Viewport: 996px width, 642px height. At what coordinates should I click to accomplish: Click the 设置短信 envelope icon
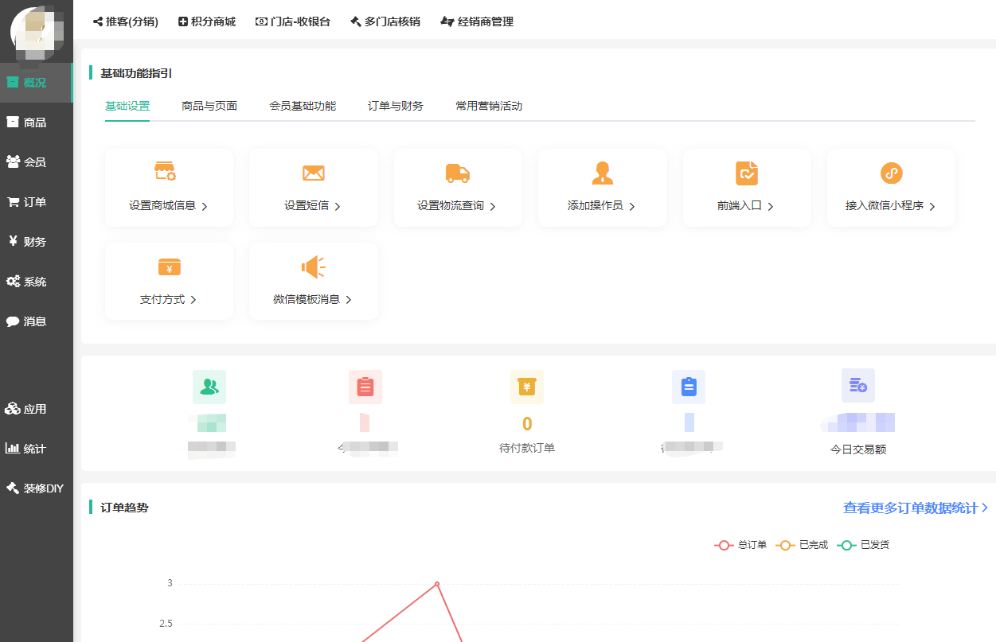pos(314,173)
